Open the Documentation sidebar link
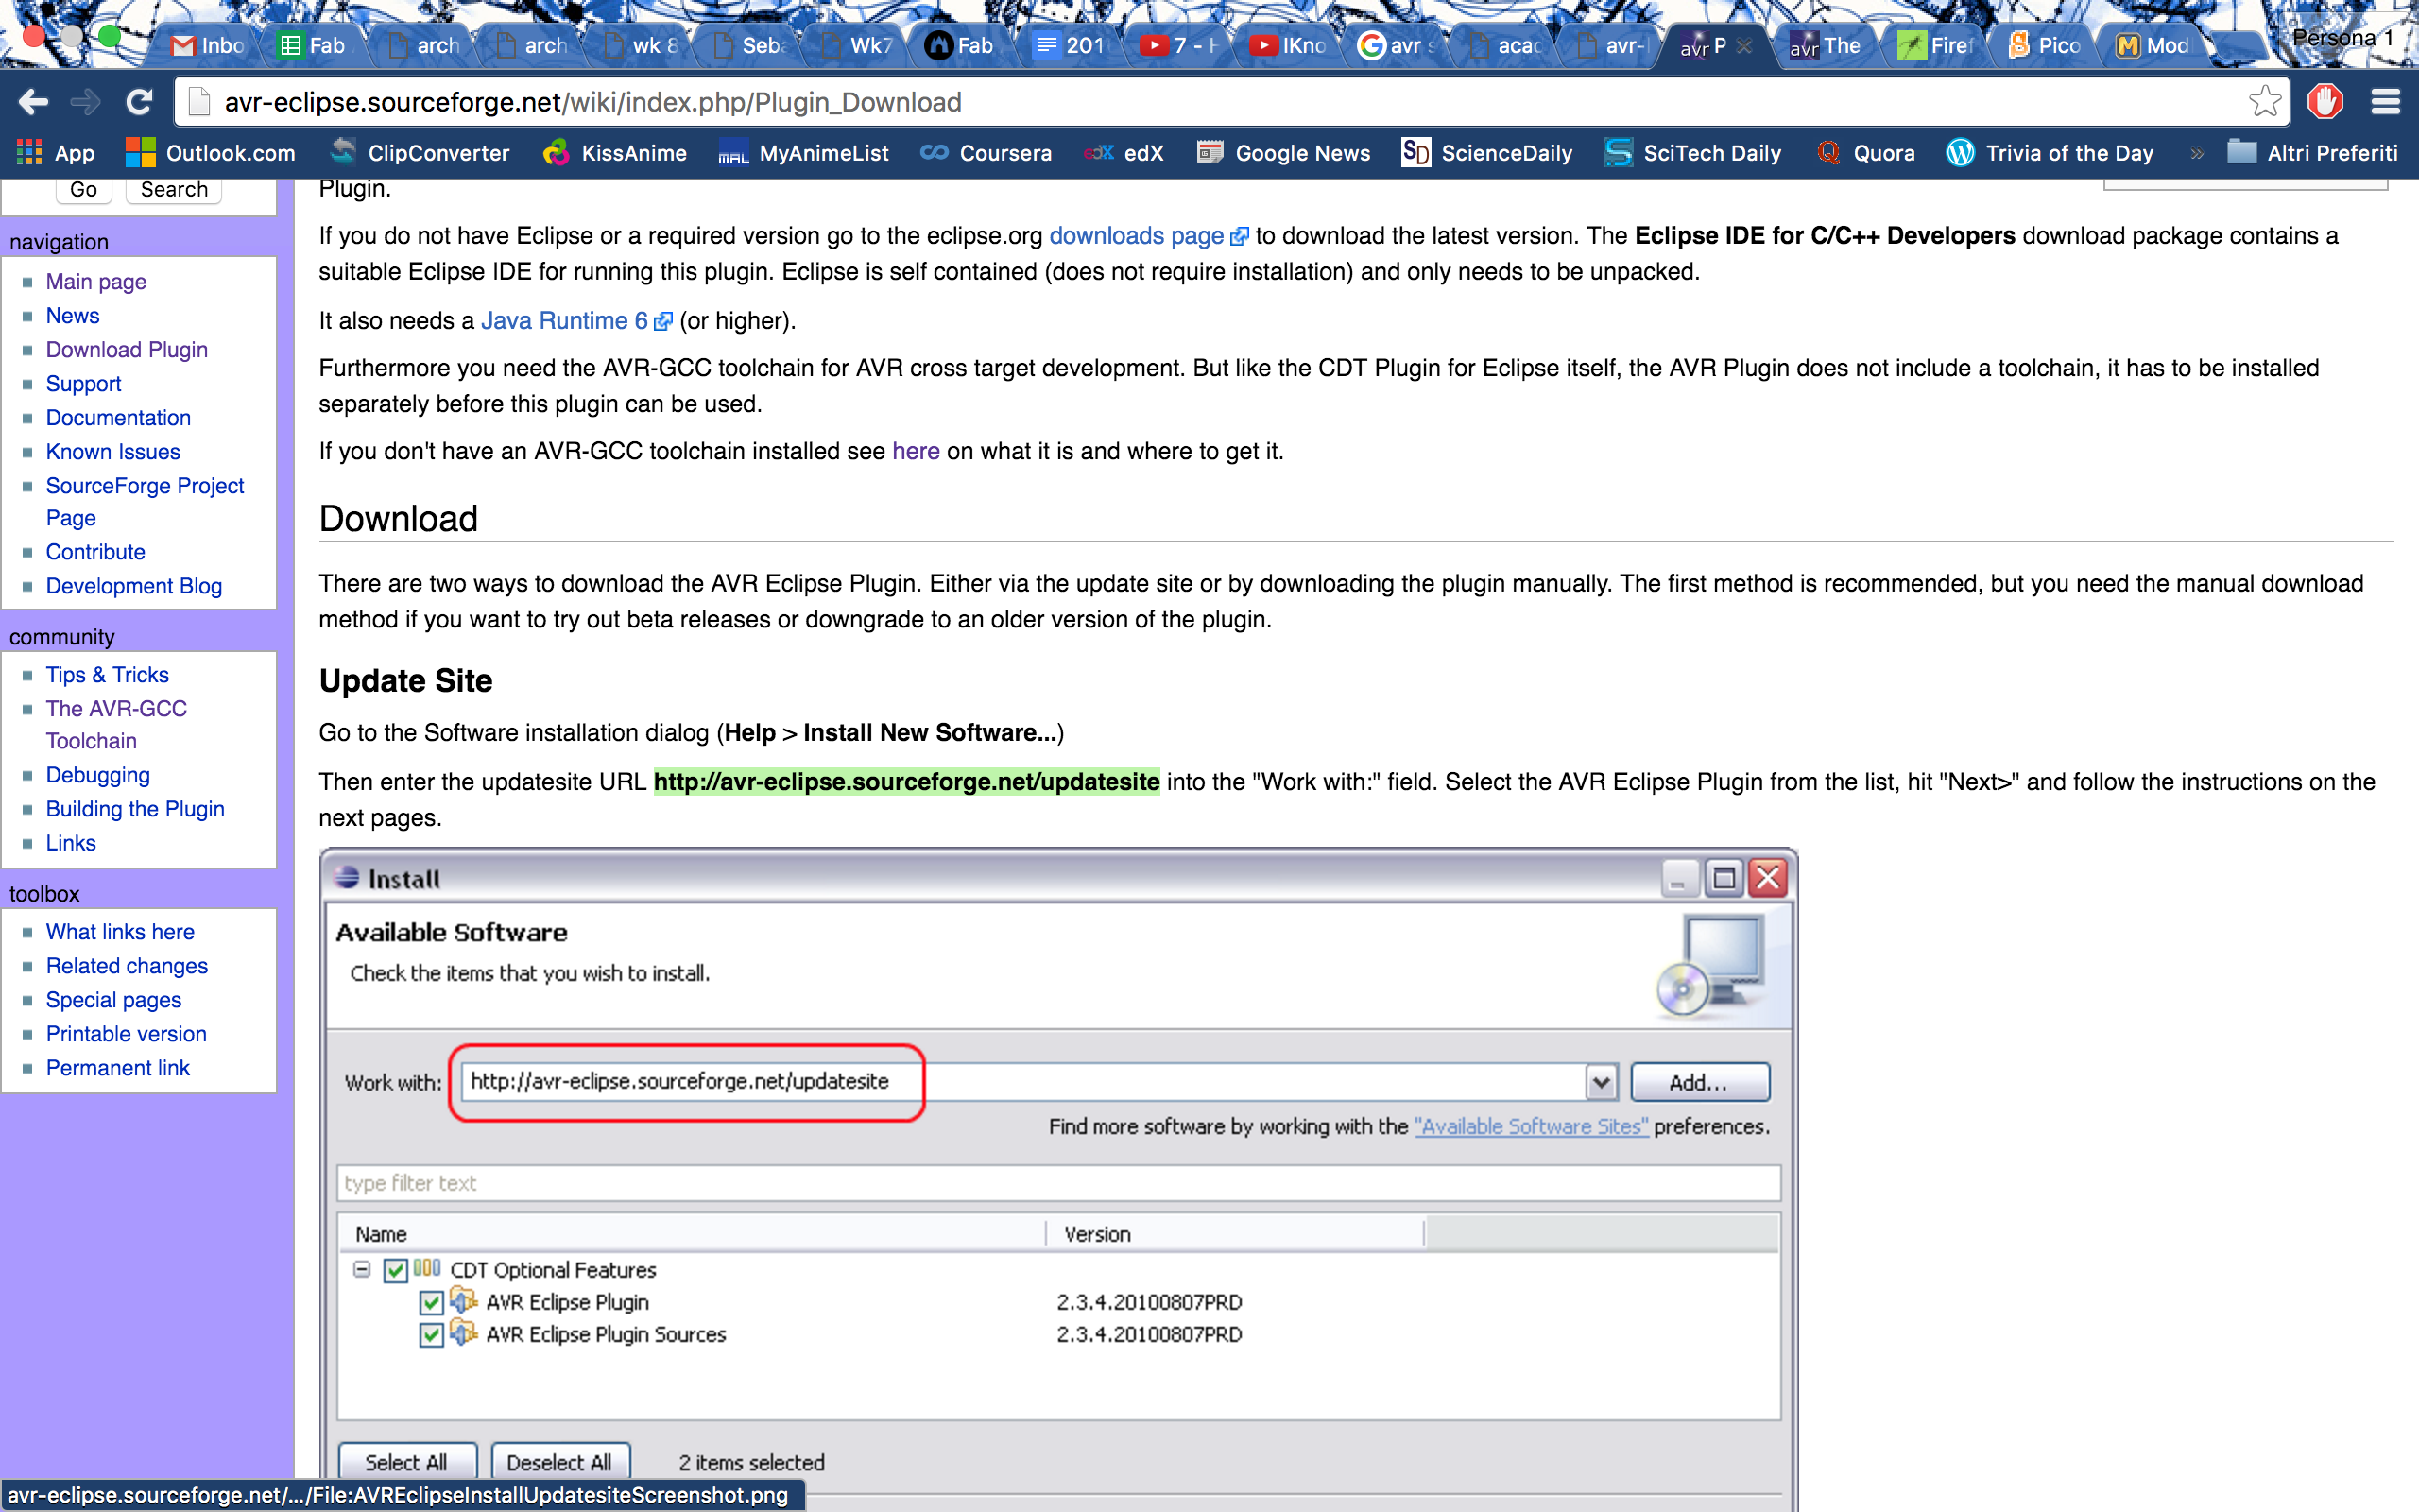This screenshot has height=1512, width=2419. (x=118, y=418)
